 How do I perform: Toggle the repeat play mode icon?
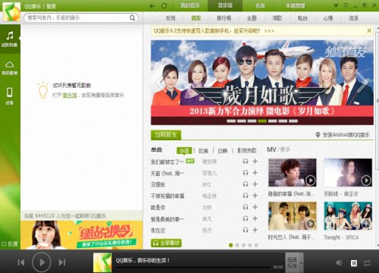coord(367,263)
